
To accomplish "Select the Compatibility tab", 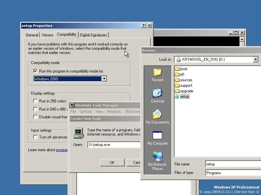I will click(x=67, y=34).
